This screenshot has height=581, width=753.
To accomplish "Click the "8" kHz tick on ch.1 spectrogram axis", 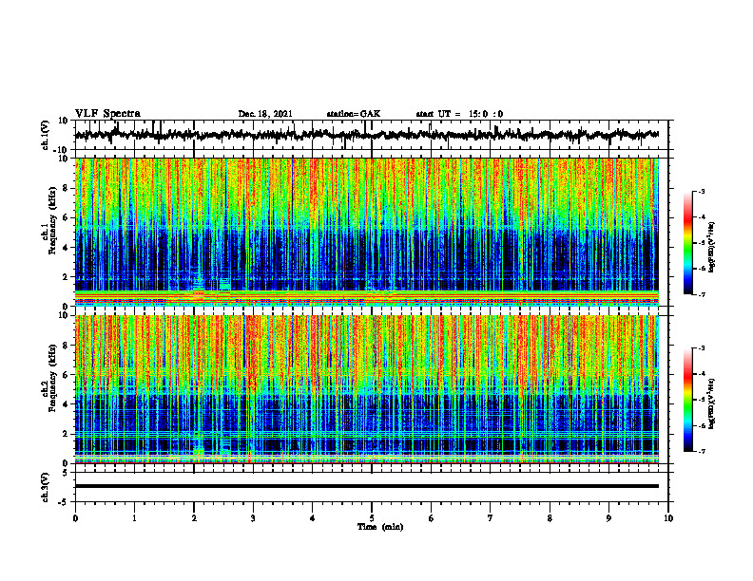I will click(x=67, y=188).
